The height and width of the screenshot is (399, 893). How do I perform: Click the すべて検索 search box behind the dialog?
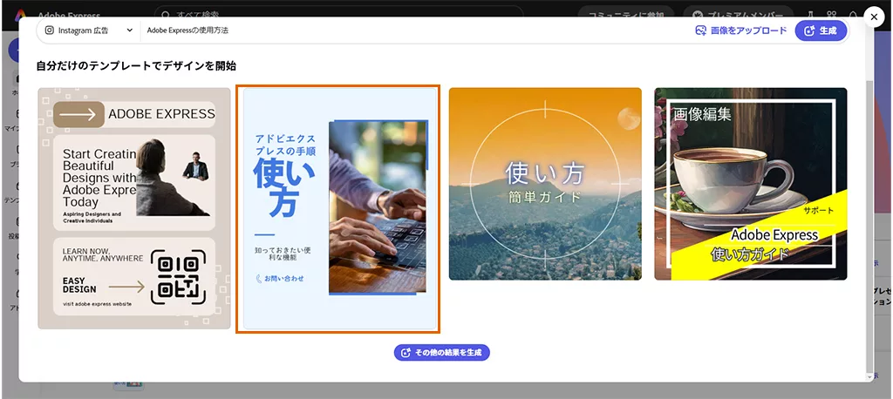tap(339, 12)
